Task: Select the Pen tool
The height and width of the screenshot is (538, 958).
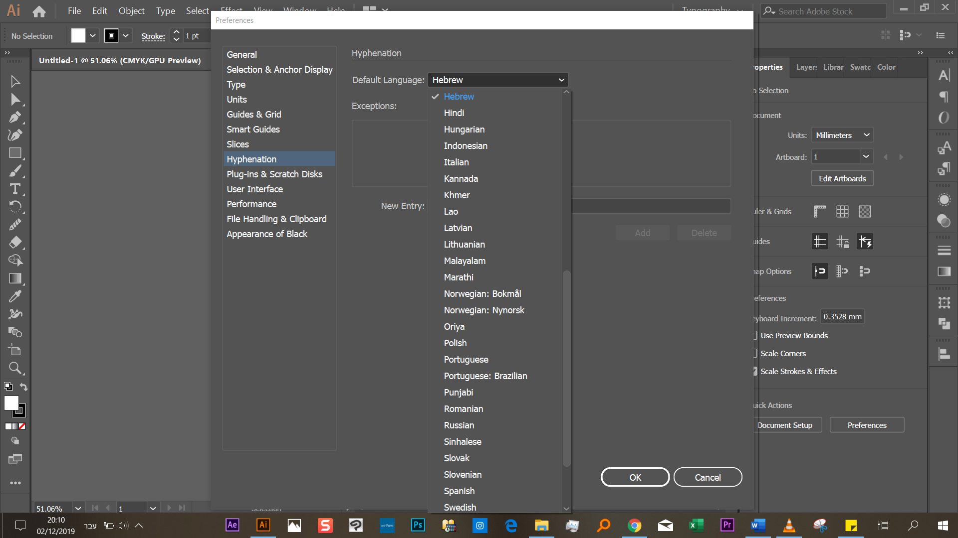Action: click(15, 118)
